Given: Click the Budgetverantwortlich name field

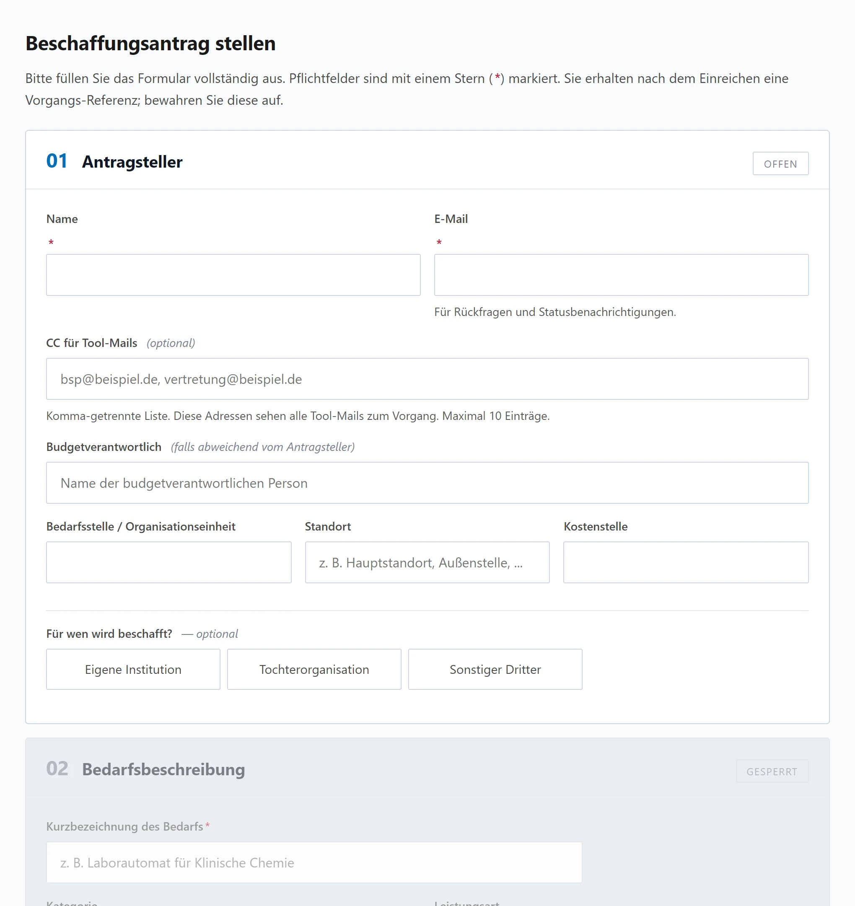Looking at the screenshot, I should [x=427, y=483].
